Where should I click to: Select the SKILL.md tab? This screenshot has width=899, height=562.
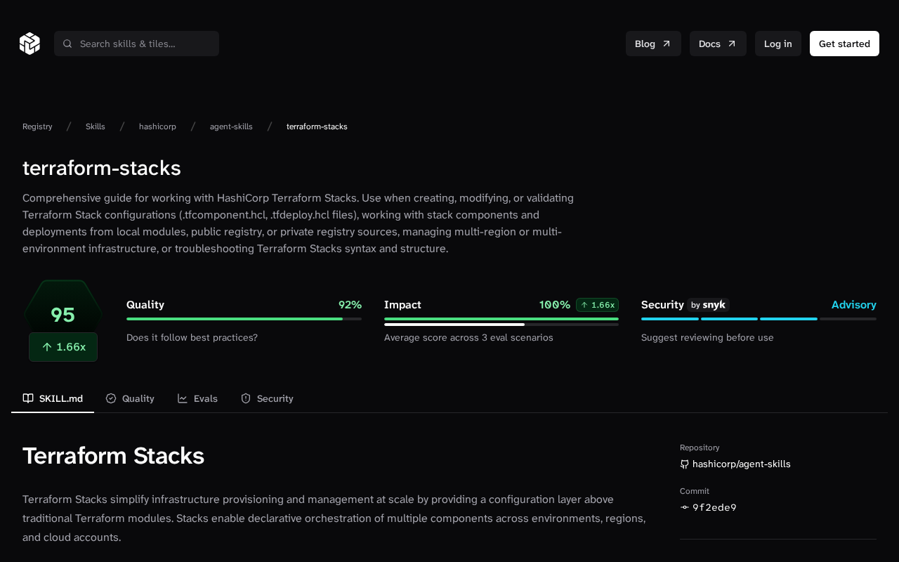(53, 398)
